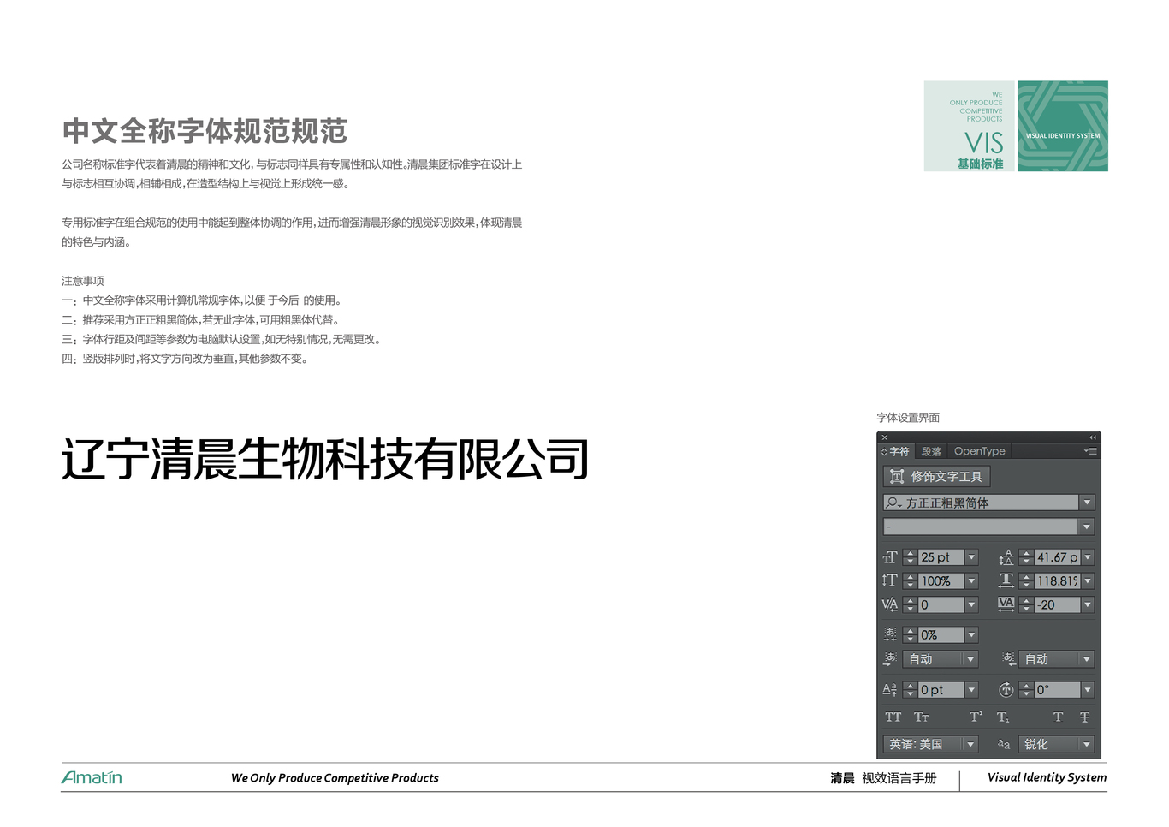Open the 100% vertical scale dropdown
This screenshot has height=827, width=1169.
pos(971,580)
